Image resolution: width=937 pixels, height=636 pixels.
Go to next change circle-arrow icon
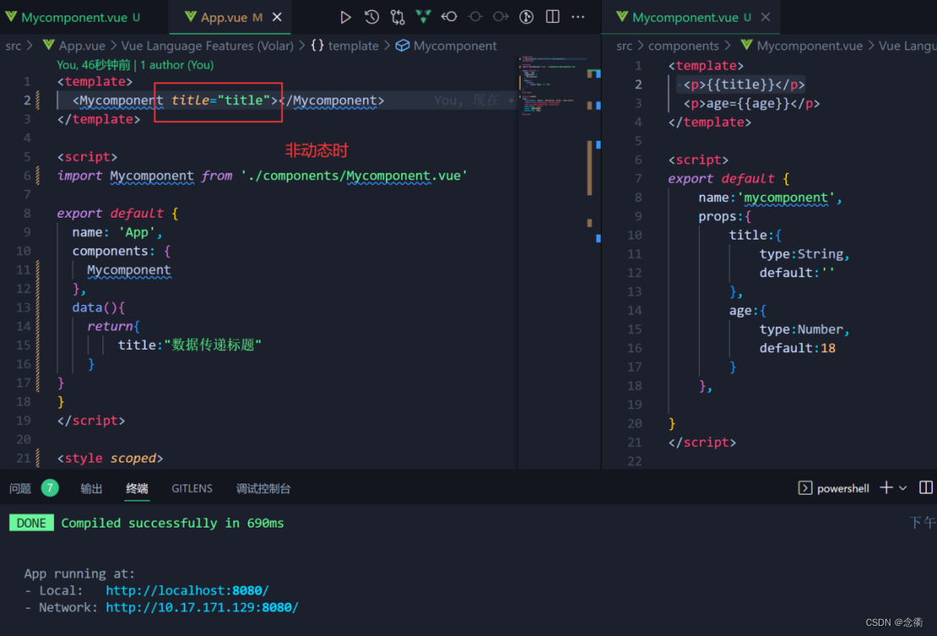click(501, 17)
